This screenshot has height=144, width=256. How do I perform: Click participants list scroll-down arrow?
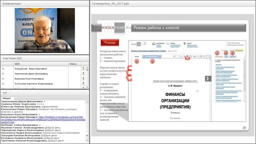87,87
